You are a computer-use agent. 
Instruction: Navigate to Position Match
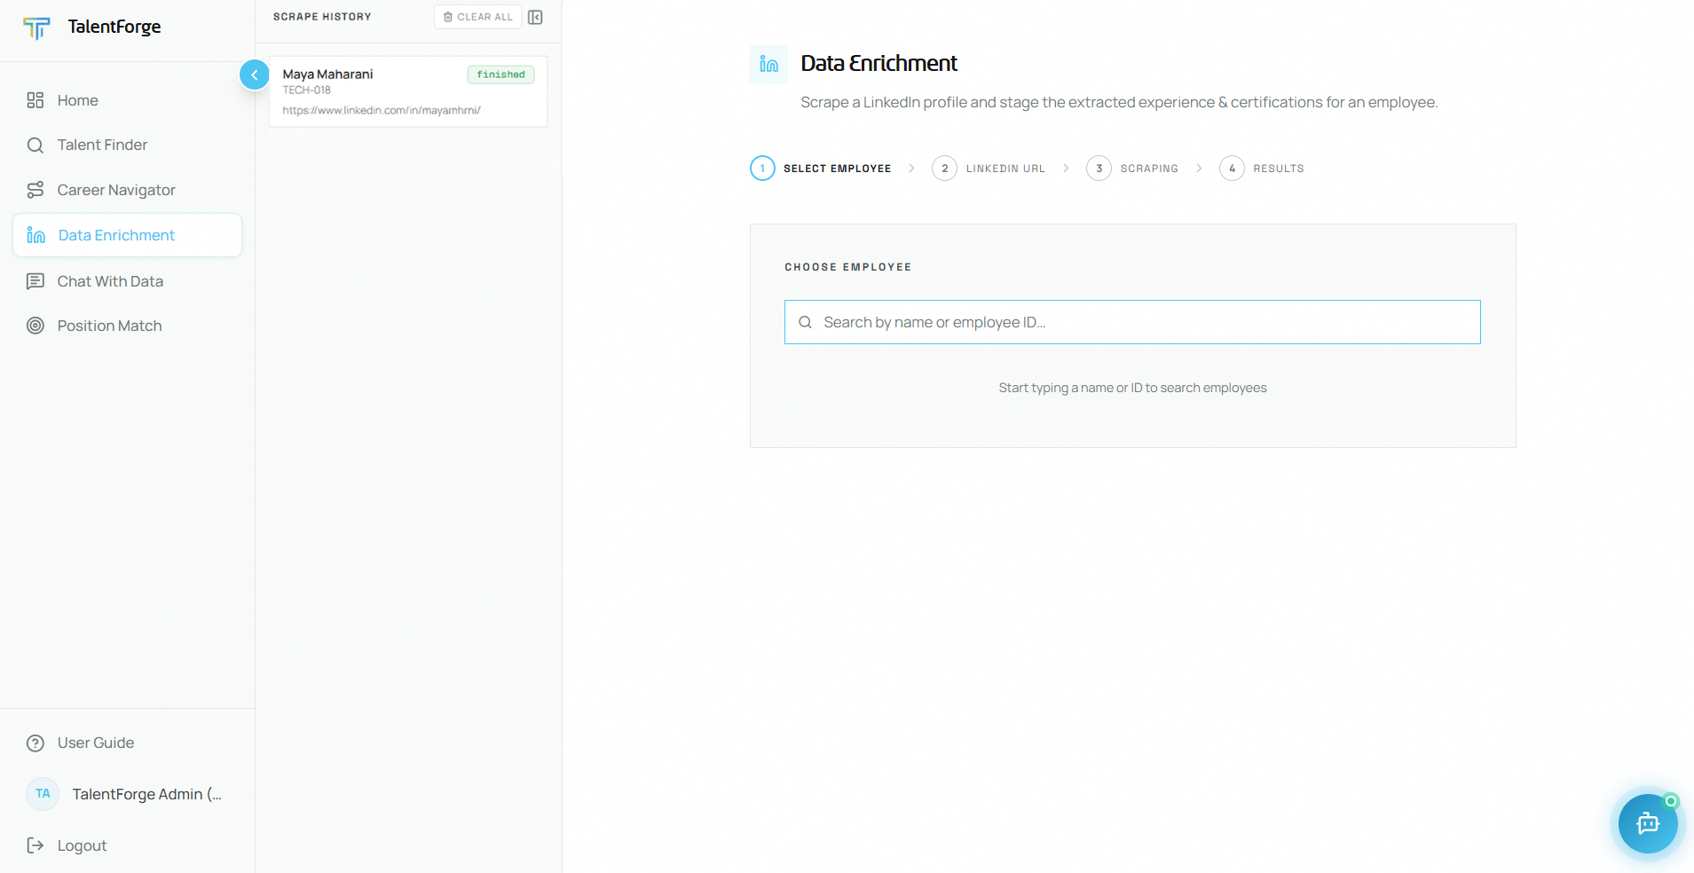pos(109,326)
